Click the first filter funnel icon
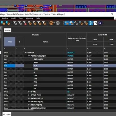 (15, 23)
